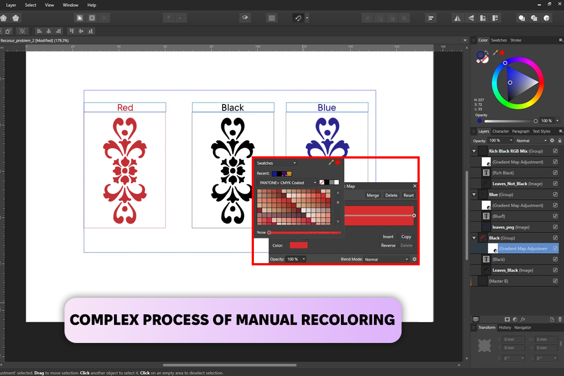The width and height of the screenshot is (564, 376).
Task: Click the align bottom icon
Action: (x=91, y=31)
